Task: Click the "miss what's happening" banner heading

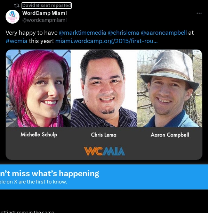Action: [x=50, y=173]
